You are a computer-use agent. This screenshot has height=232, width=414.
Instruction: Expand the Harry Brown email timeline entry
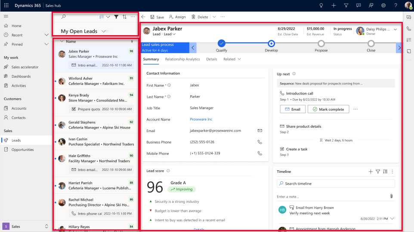[x=392, y=219]
